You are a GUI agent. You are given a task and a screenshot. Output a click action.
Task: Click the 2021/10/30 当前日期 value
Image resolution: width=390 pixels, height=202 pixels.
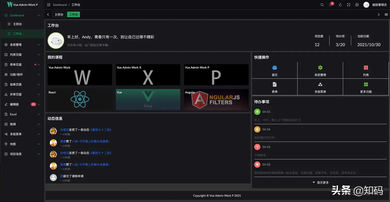(369, 45)
